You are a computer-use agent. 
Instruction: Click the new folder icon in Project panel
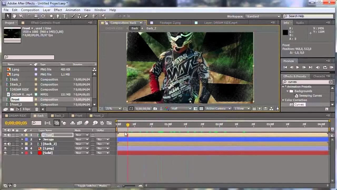pos(12,109)
